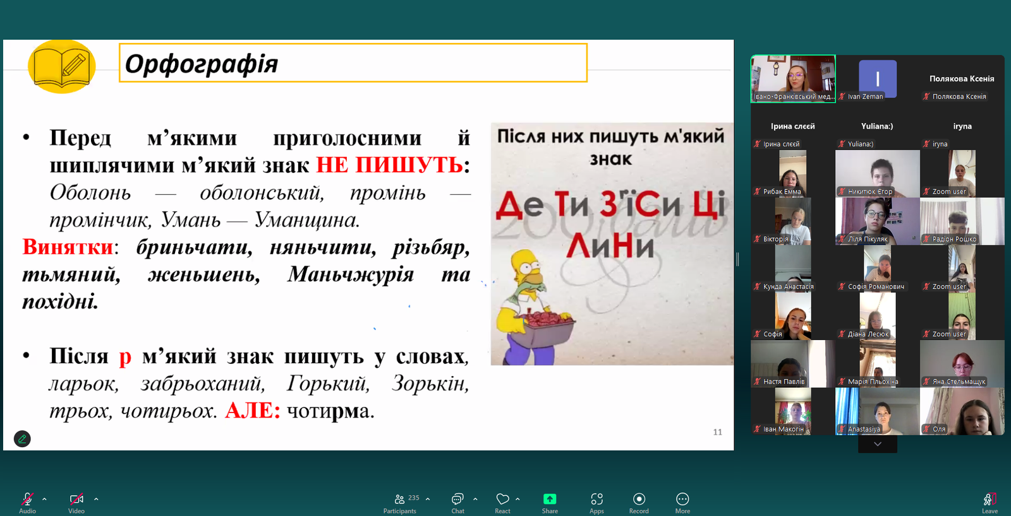This screenshot has width=1011, height=516.
Task: Leave the meeting
Action: (x=990, y=503)
